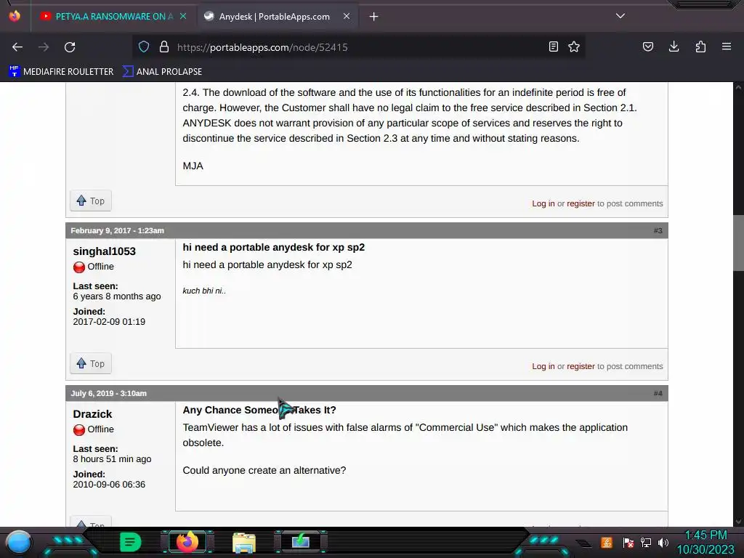Click the signature text 'kuch bhi ni..'
Screen dimensions: 744x558
[204, 291]
